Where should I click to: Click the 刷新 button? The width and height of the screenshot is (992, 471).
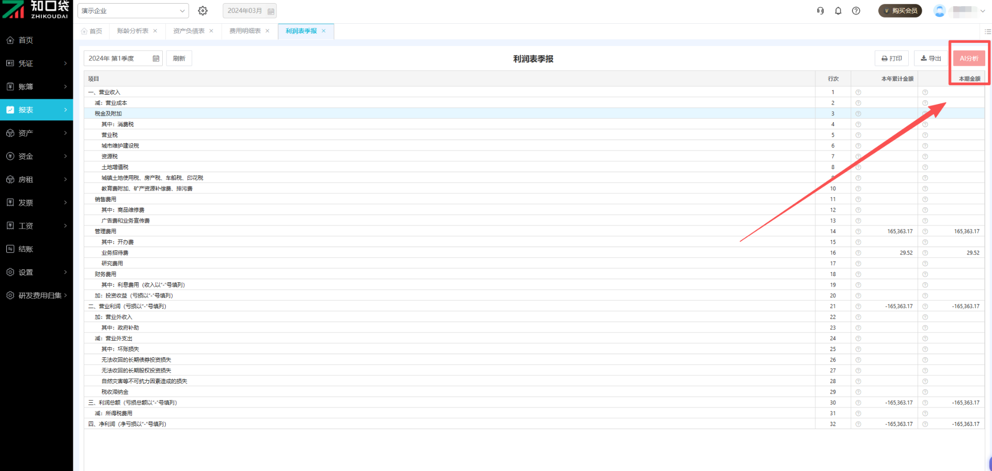[x=179, y=58]
